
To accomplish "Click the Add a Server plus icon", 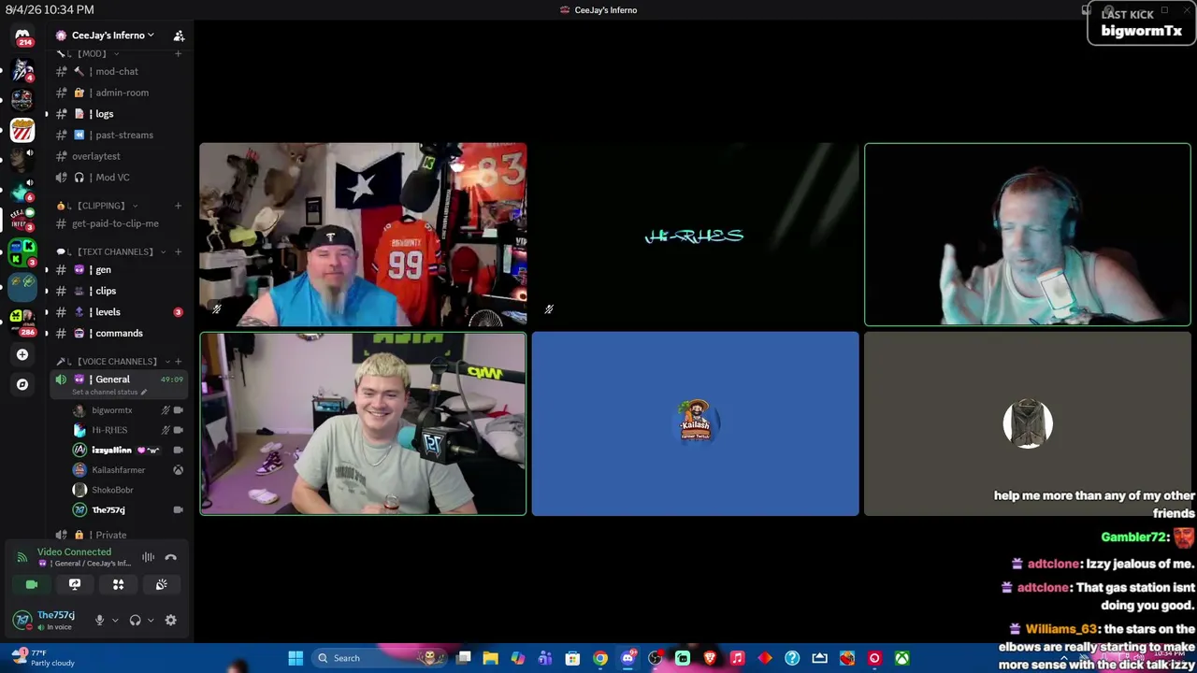I will click(x=22, y=354).
